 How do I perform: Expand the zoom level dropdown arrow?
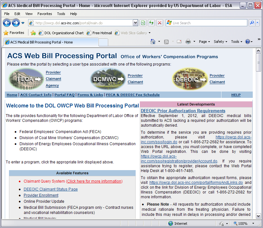253,224
